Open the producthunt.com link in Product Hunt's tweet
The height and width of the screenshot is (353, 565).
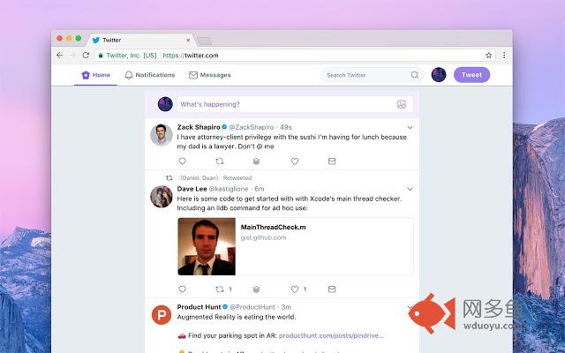(x=331, y=336)
